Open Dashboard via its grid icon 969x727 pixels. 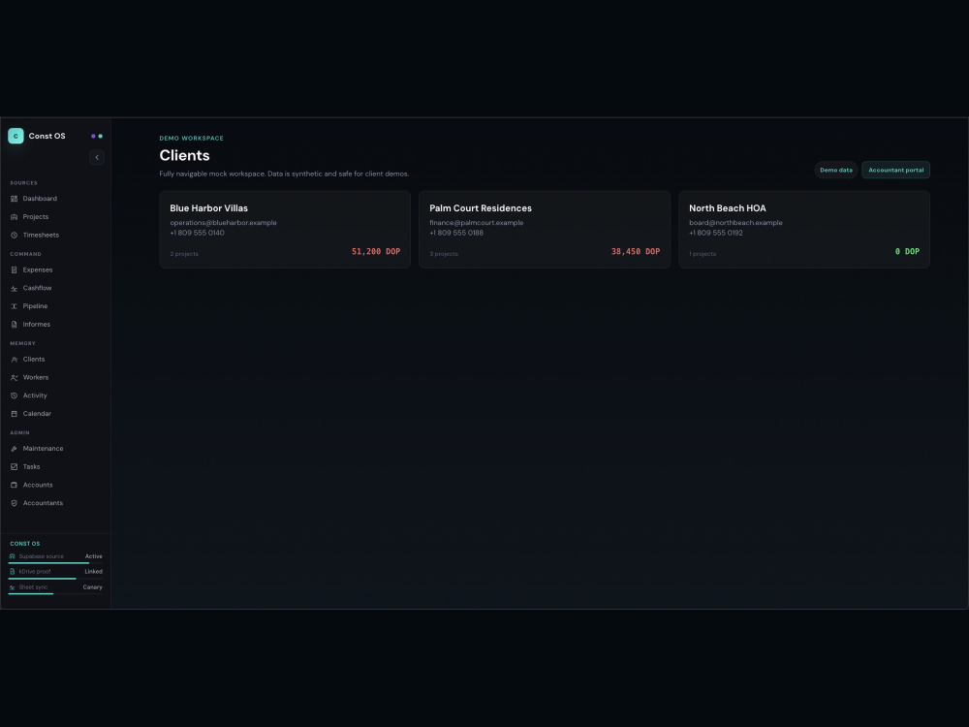[15, 199]
